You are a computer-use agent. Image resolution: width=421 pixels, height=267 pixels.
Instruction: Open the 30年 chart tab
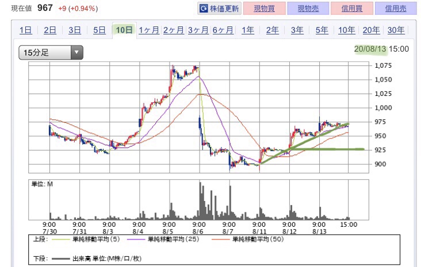(396, 30)
